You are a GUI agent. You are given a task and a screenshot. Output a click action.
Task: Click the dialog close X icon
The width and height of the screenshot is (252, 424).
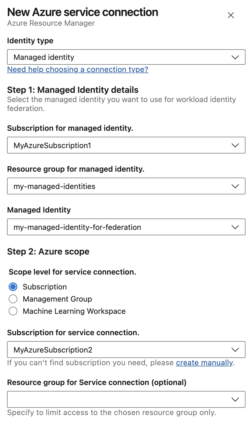click(231, 15)
